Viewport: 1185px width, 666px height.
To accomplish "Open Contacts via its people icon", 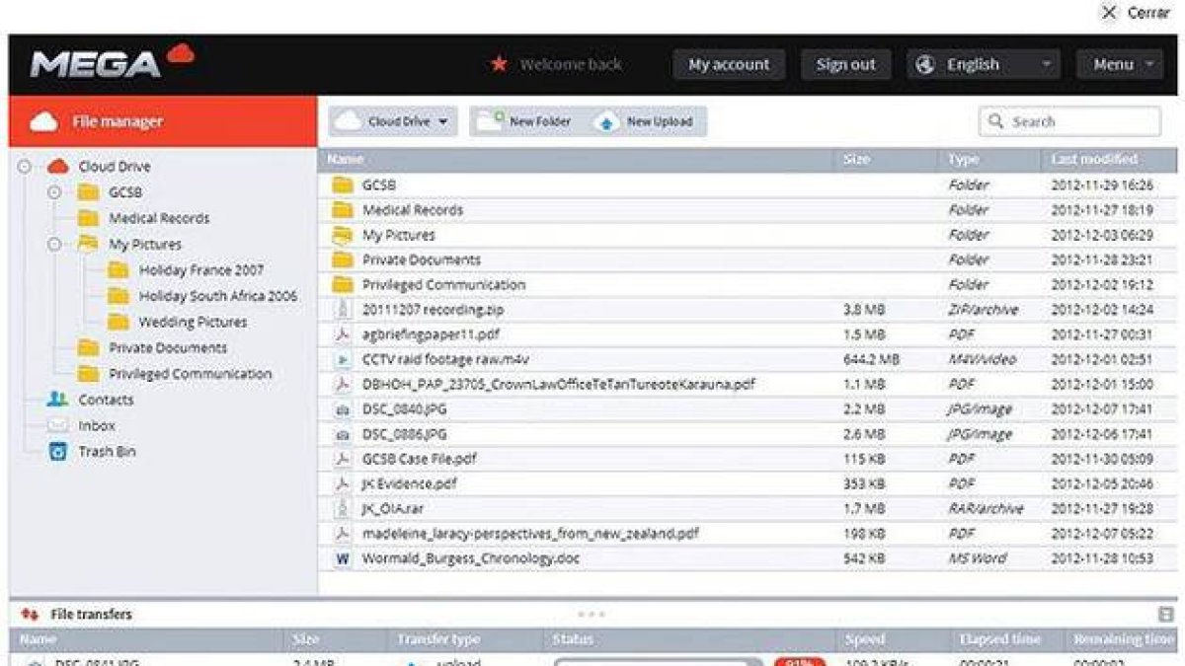I will point(58,400).
